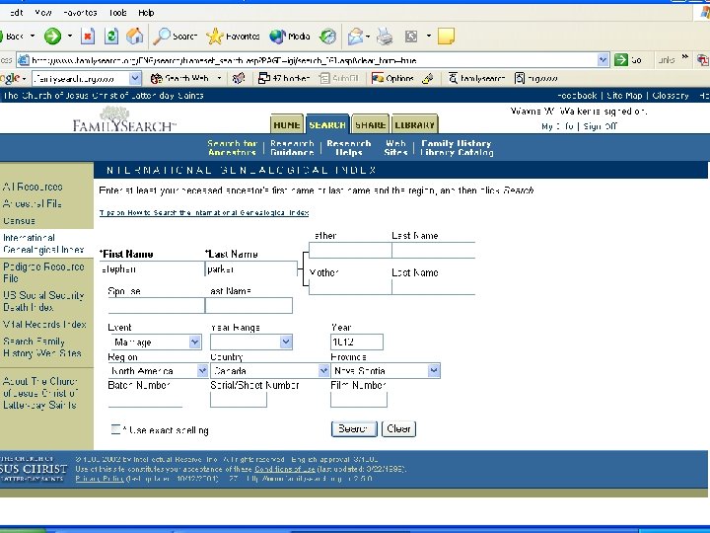Image resolution: width=710 pixels, height=533 pixels.
Task: Open the Help menu
Action: point(146,13)
